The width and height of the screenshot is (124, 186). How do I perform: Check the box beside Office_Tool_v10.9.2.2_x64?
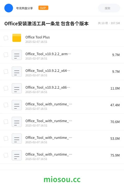pyautogui.click(x=6, y=72)
